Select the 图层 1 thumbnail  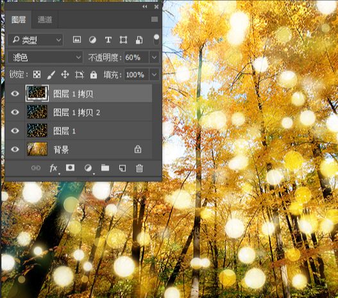(37, 131)
